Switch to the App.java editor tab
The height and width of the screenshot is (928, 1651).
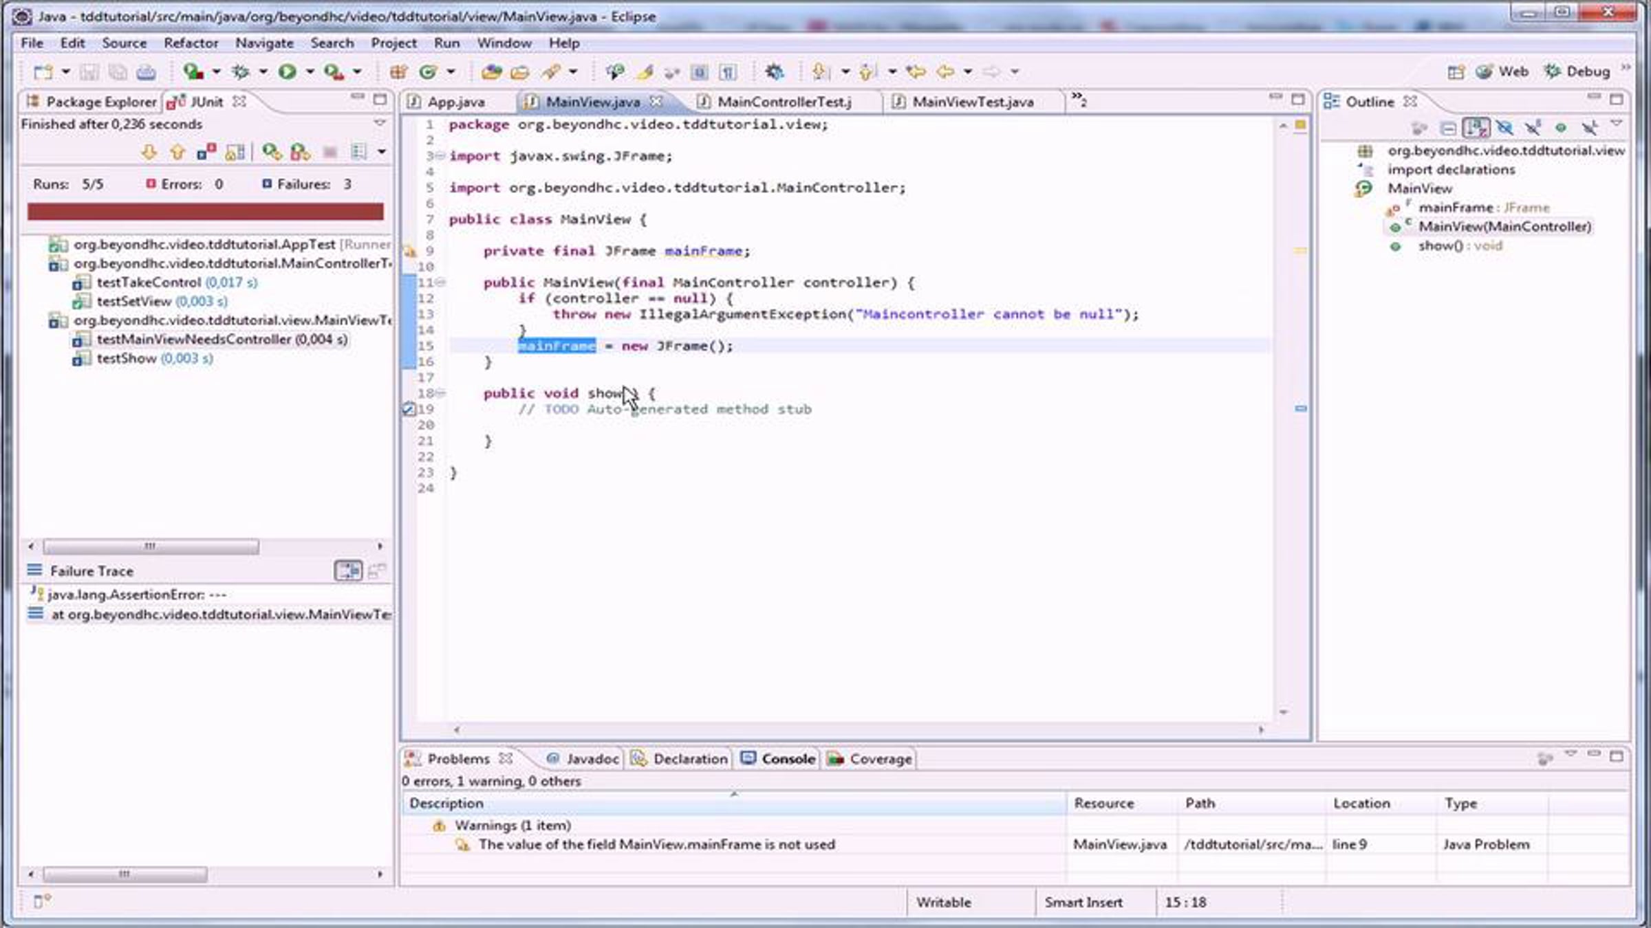(x=455, y=102)
